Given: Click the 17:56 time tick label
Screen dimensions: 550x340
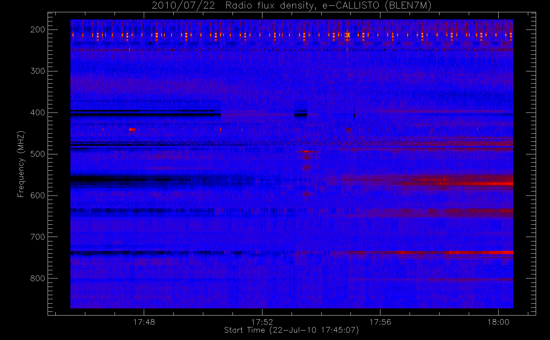Looking at the screenshot, I should 380,322.
